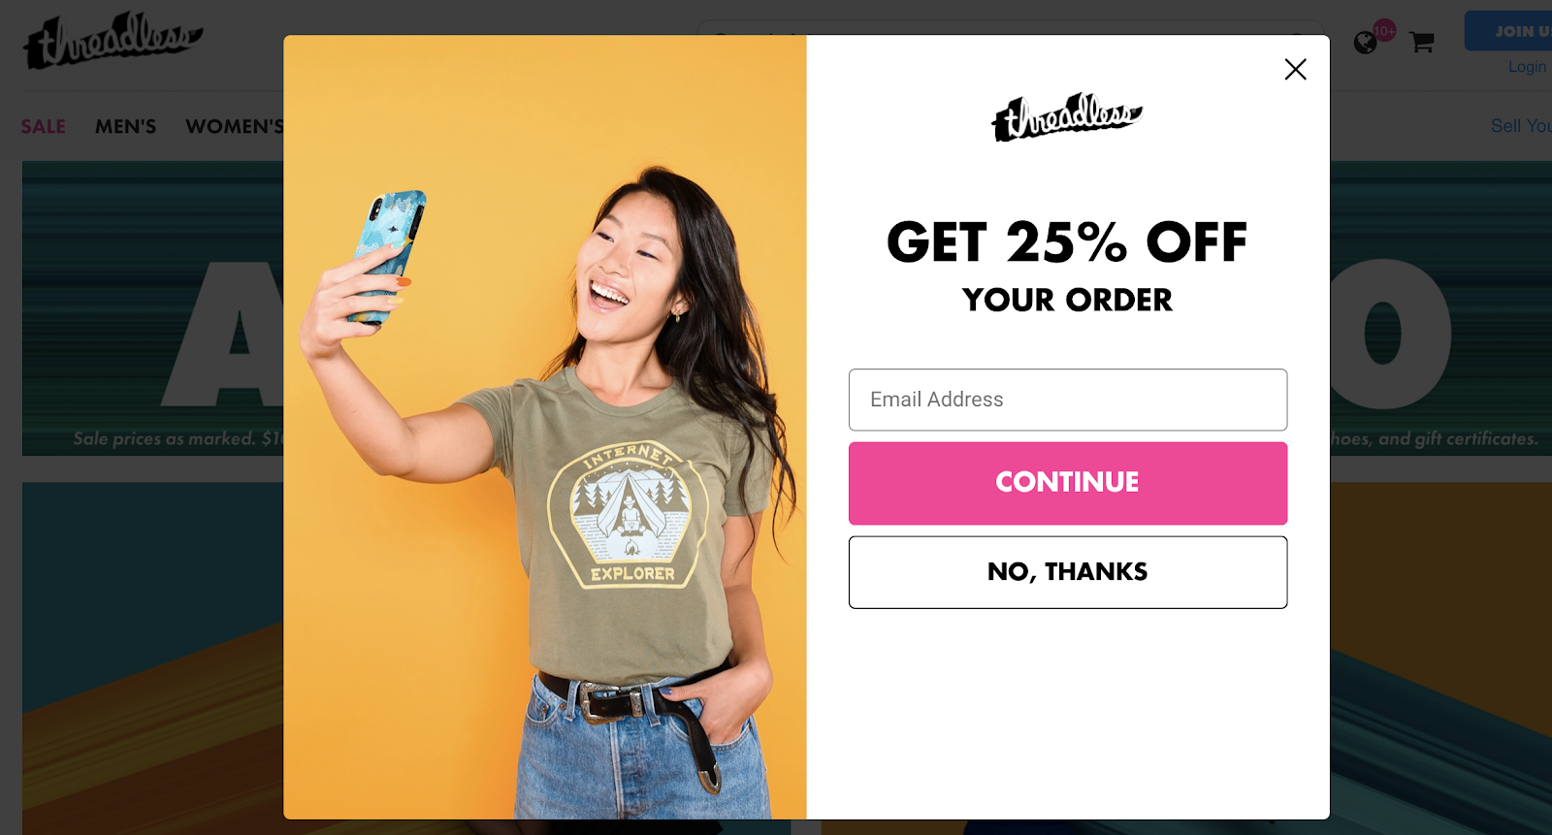The height and width of the screenshot is (835, 1552).
Task: Open the MEN'S navigation menu
Action: click(x=125, y=127)
